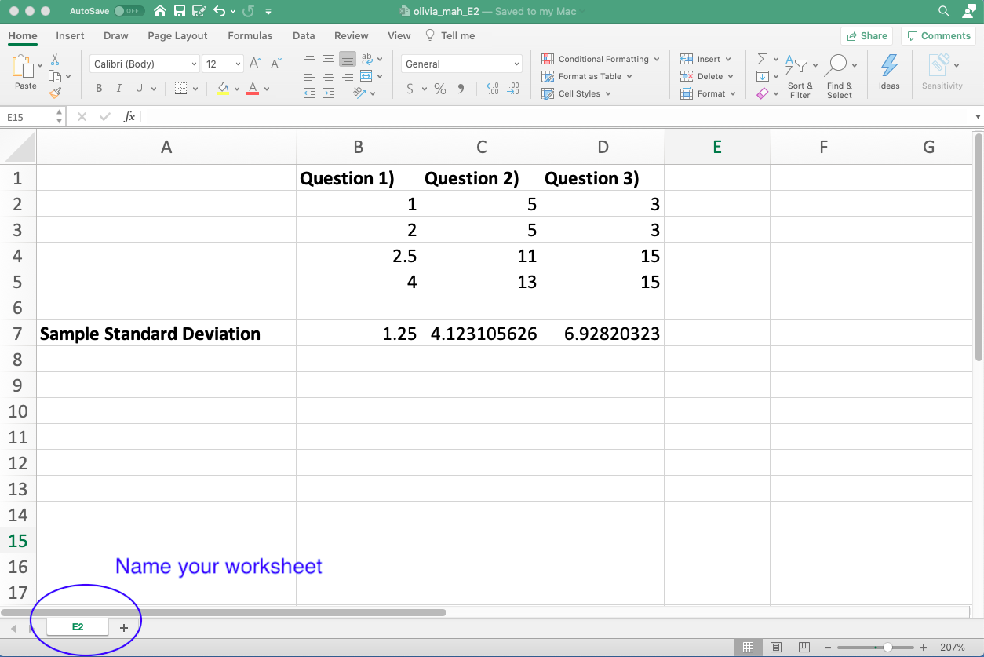The height and width of the screenshot is (657, 984).
Task: Toggle Middle Align vertical alignment
Action: click(329, 59)
